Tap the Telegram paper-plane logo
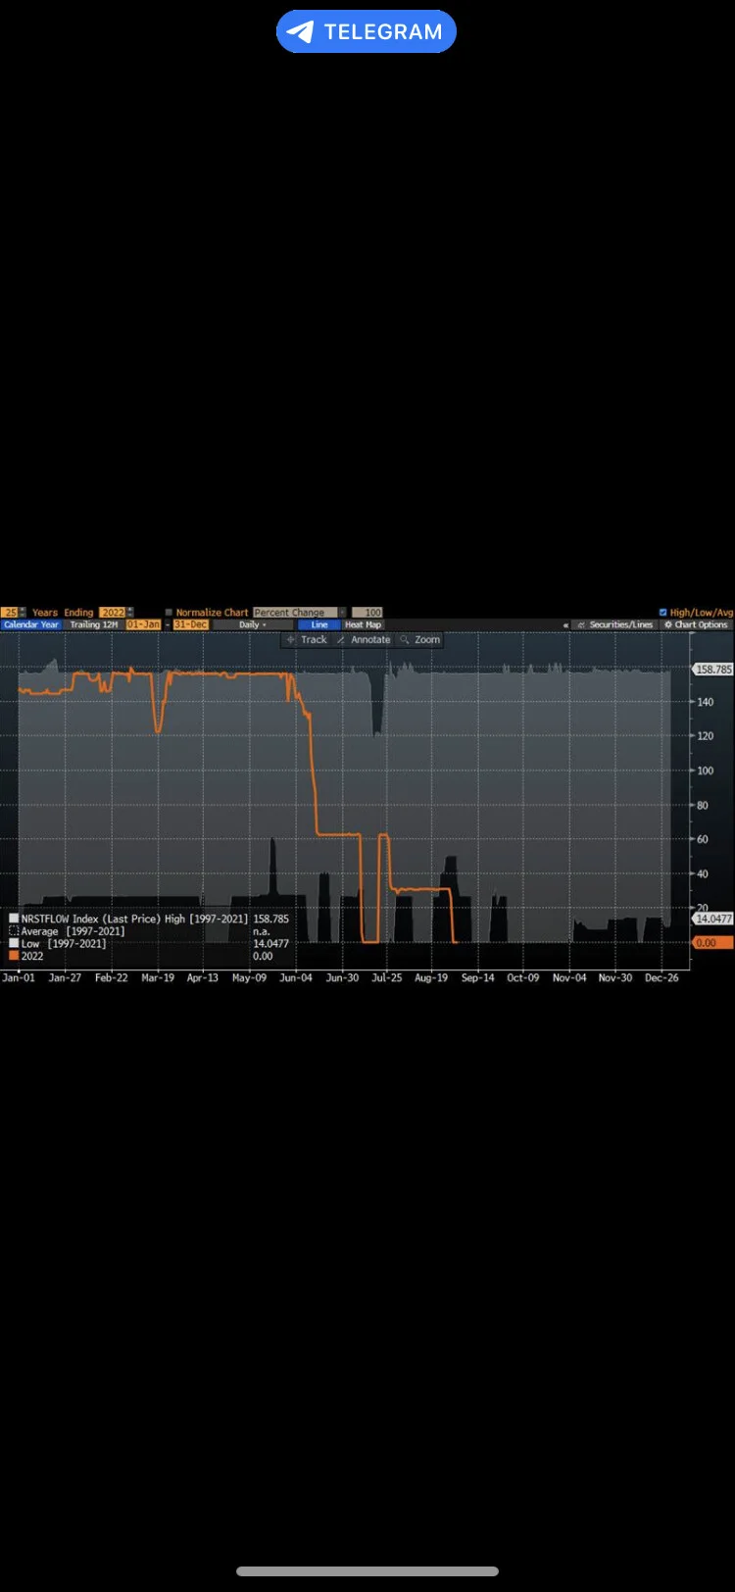 pyautogui.click(x=302, y=31)
